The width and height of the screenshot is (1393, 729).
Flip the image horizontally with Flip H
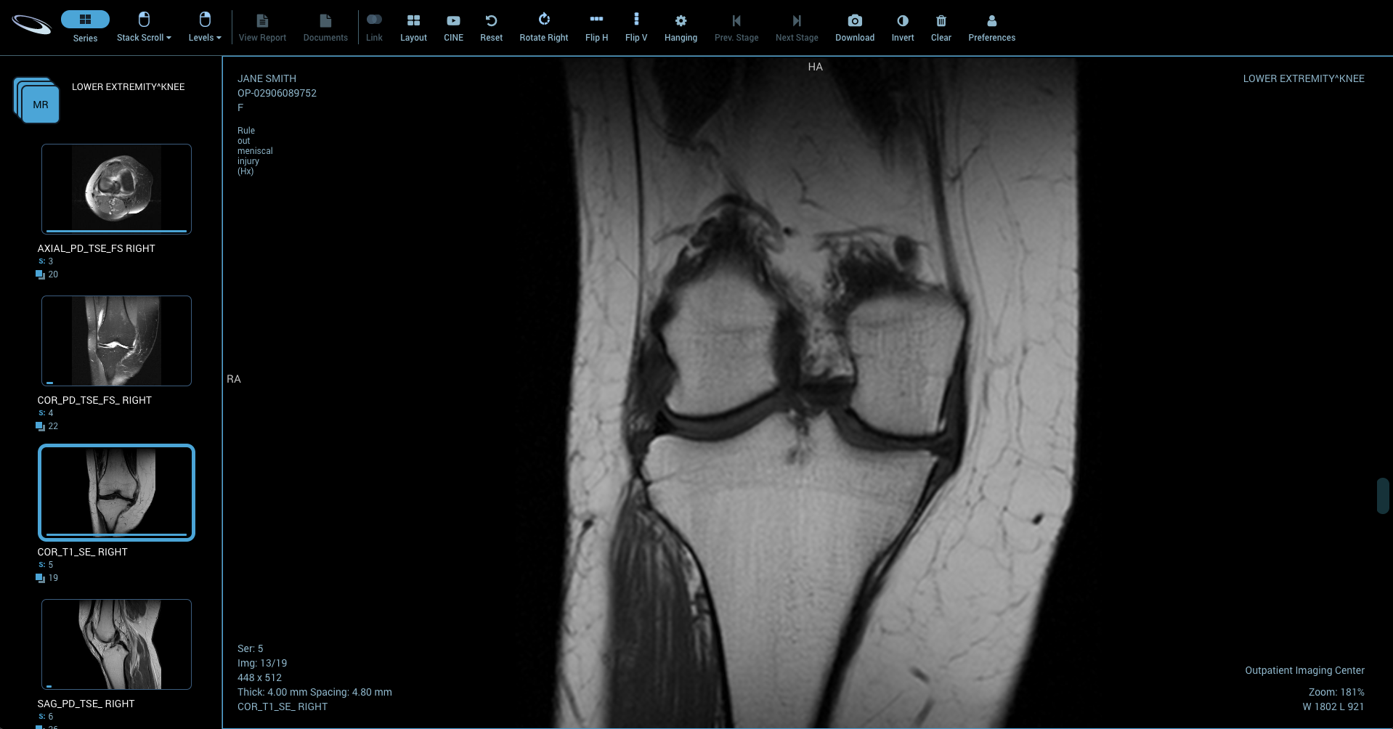tap(596, 20)
